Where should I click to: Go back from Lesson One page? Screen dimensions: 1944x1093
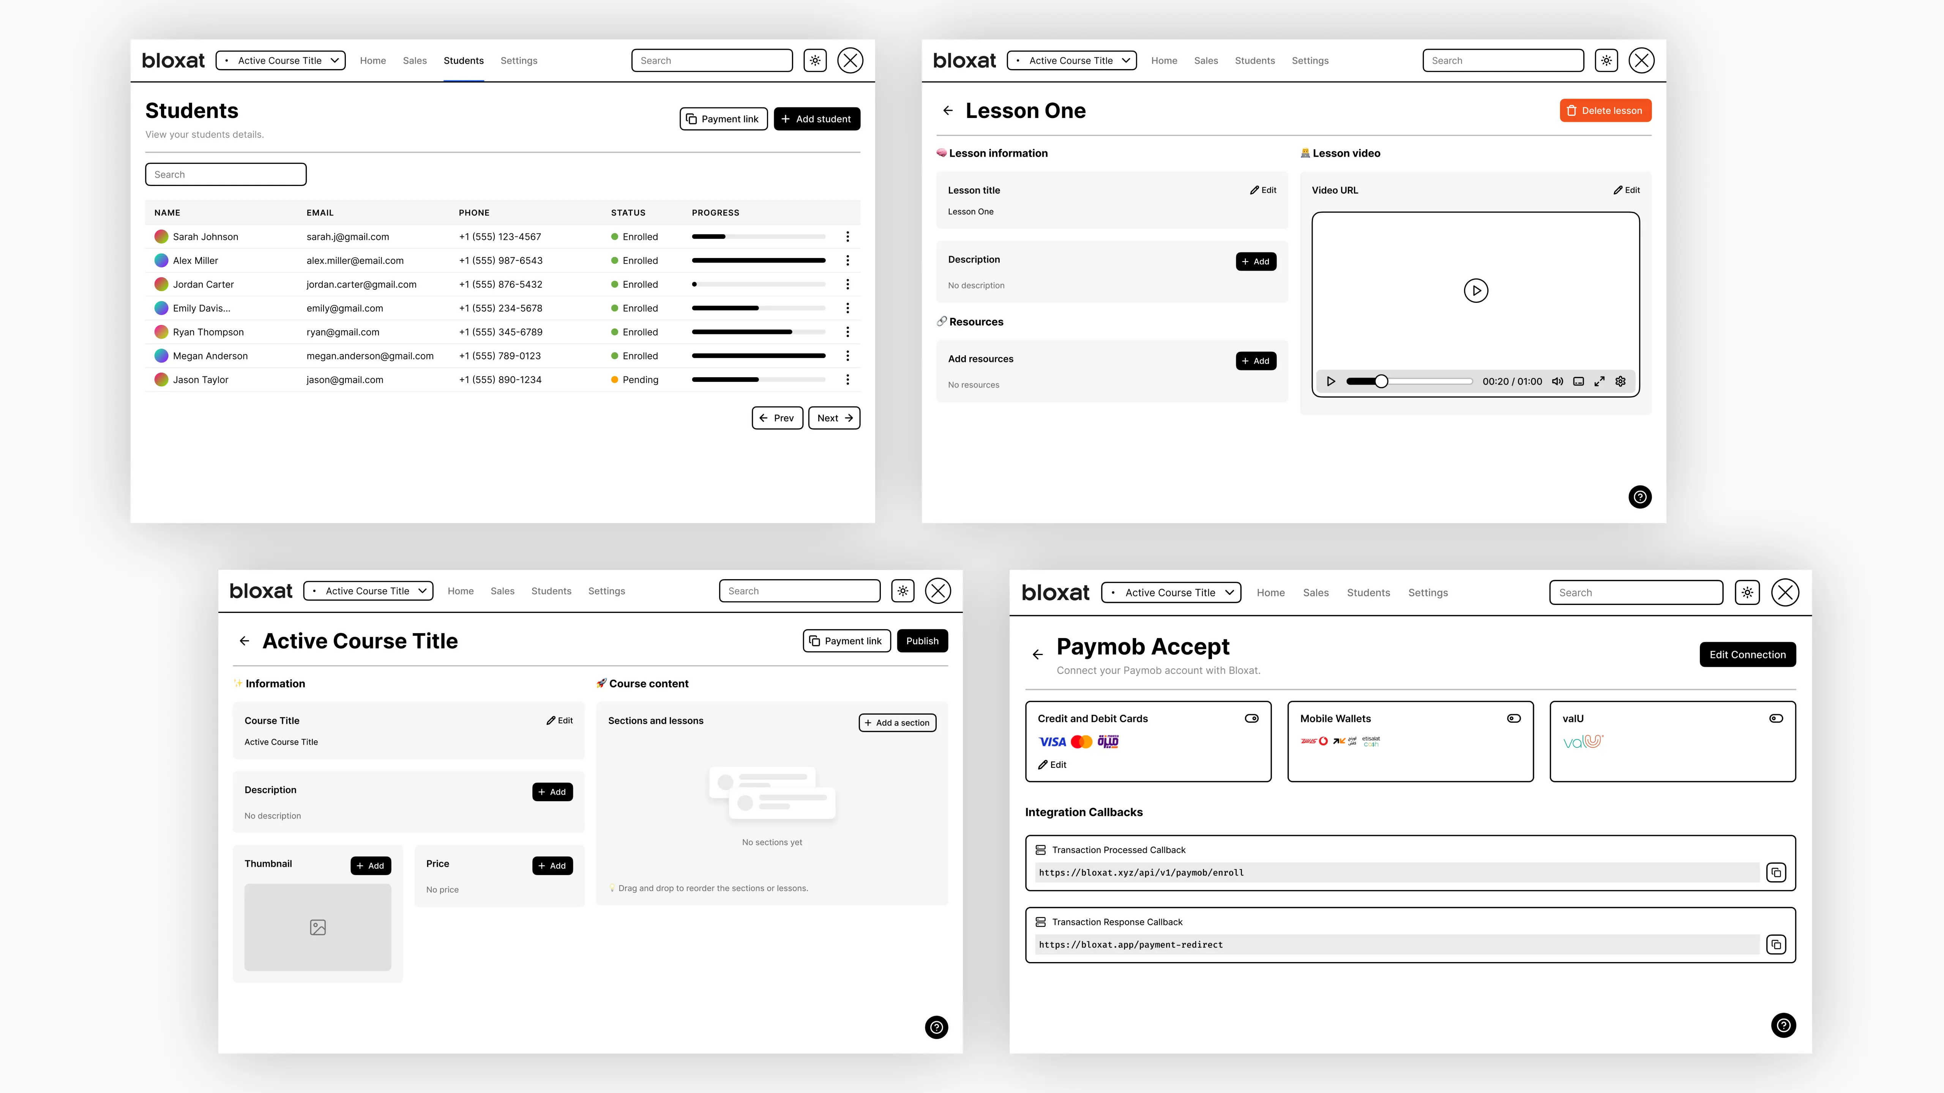[948, 111]
